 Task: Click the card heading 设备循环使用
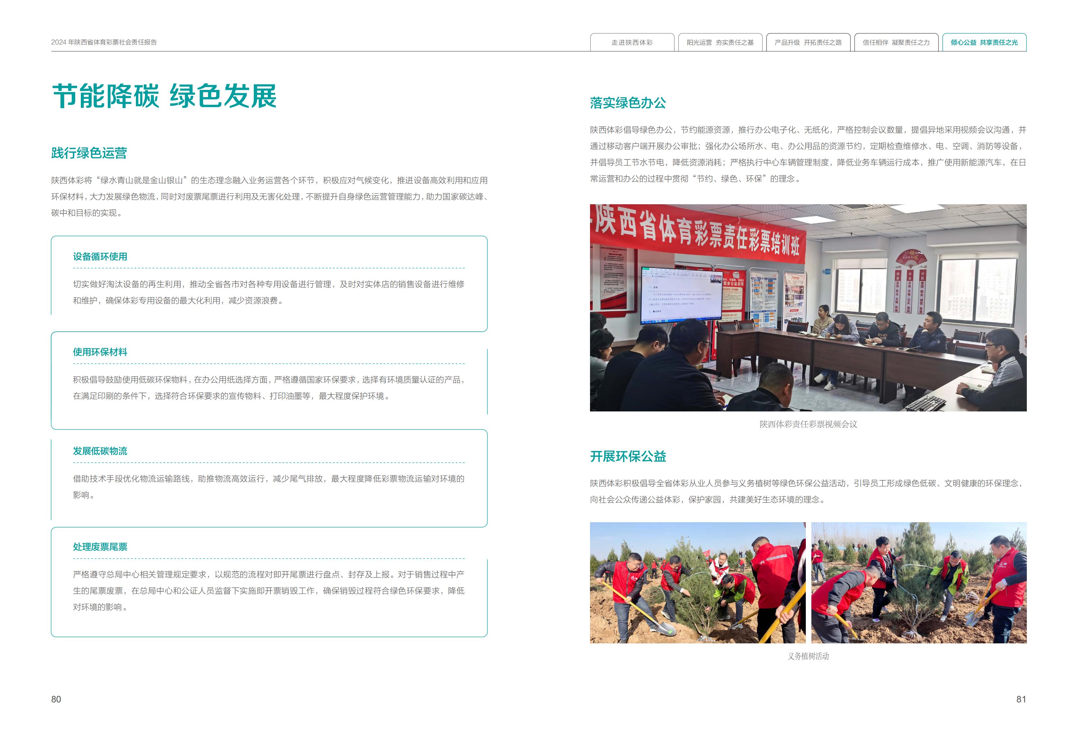[100, 256]
